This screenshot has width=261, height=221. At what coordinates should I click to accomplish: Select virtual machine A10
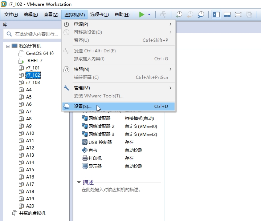coord(30,133)
